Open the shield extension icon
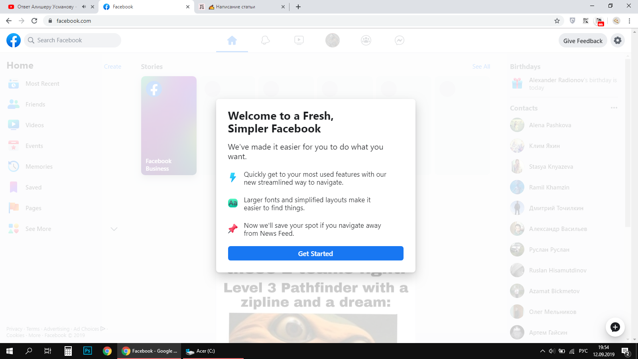638x359 pixels. pyautogui.click(x=573, y=21)
